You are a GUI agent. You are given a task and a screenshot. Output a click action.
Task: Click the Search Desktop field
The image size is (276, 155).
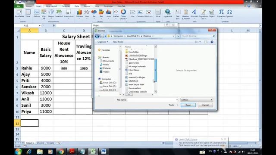198,36
